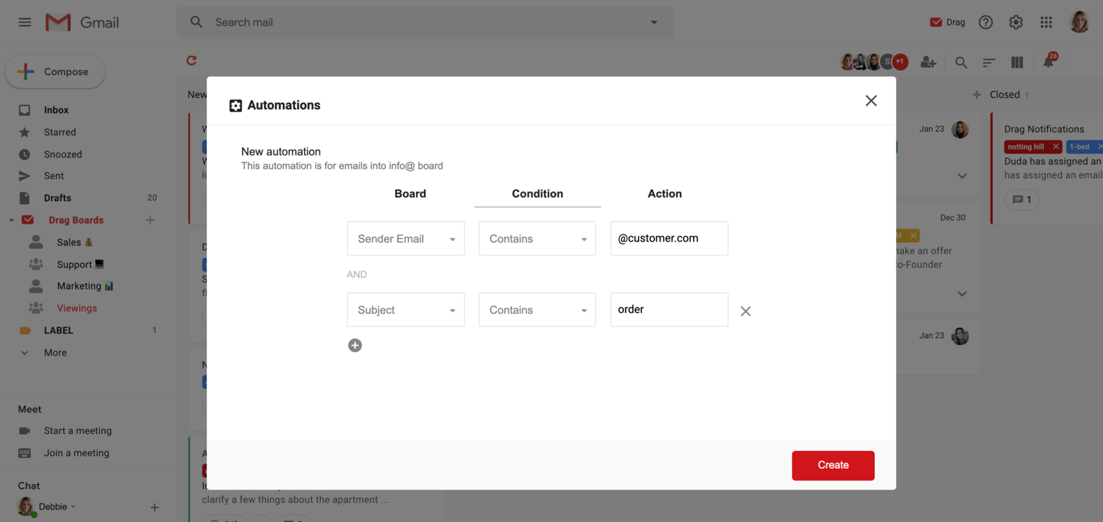1103x522 pixels.
Task: Open the Snoozed folder
Action: tap(63, 154)
